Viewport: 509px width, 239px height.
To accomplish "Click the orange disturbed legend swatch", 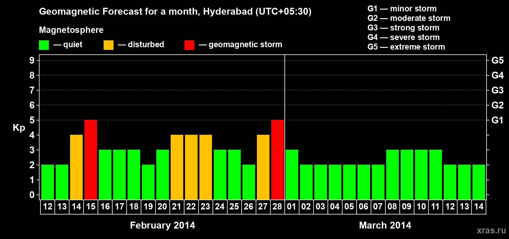I will click(x=109, y=45).
